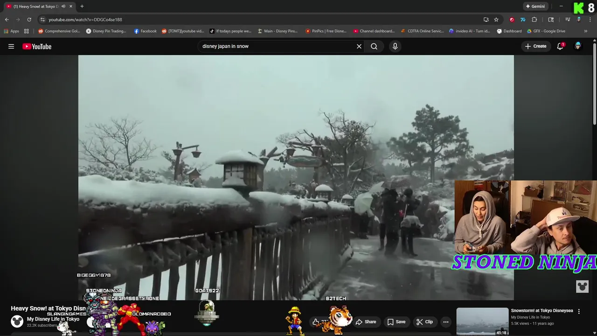Screen dimensions: 597x336
Task: Open the side panel toolbar icon
Action: pyautogui.click(x=551, y=20)
